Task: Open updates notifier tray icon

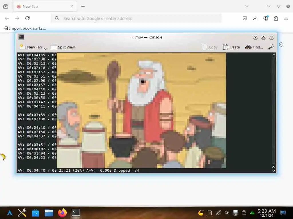Action: point(244,213)
